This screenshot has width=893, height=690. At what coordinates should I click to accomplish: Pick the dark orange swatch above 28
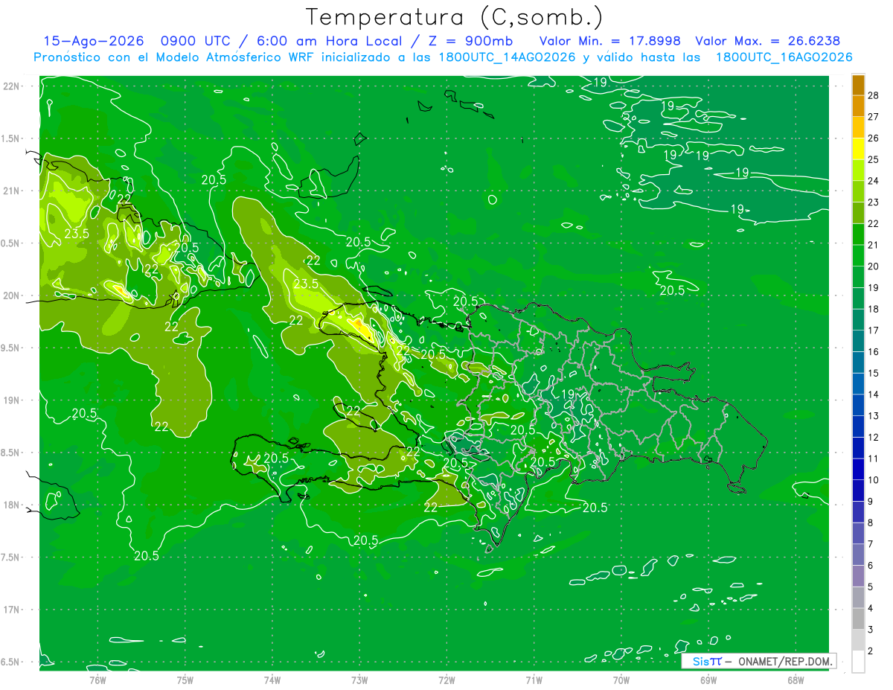[x=858, y=85]
